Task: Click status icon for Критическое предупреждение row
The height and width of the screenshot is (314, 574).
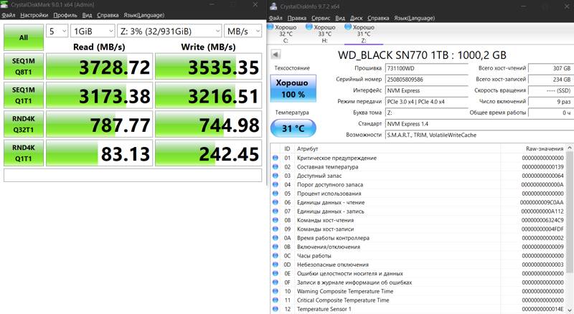Action: pyautogui.click(x=276, y=158)
